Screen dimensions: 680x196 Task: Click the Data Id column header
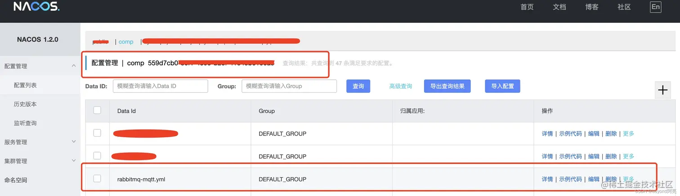click(126, 111)
